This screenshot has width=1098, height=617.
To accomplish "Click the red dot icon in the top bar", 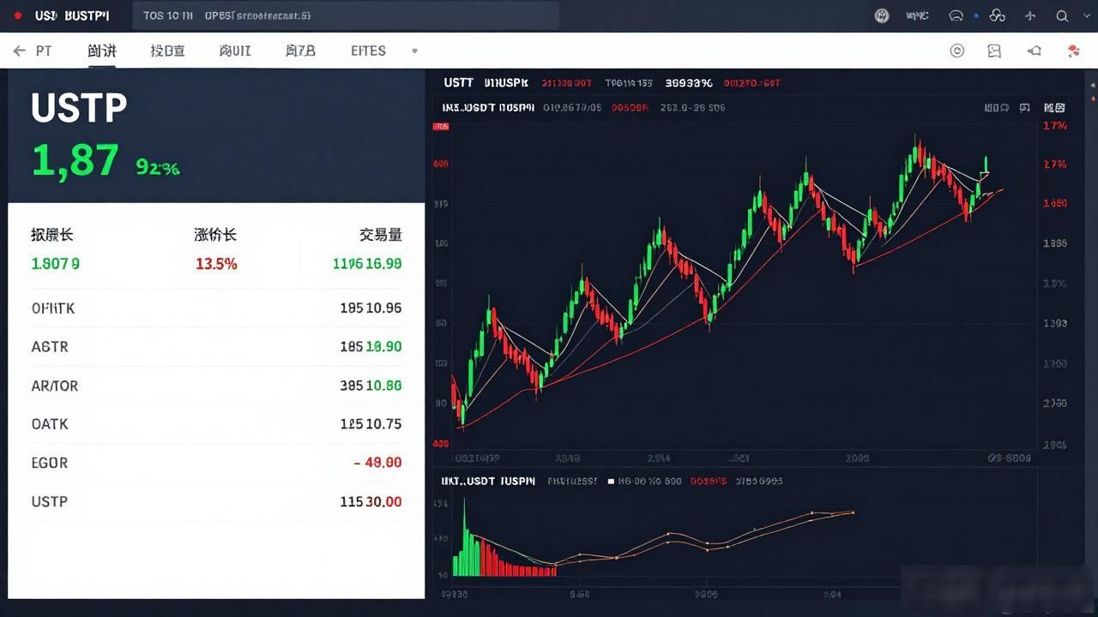I will click(x=19, y=16).
